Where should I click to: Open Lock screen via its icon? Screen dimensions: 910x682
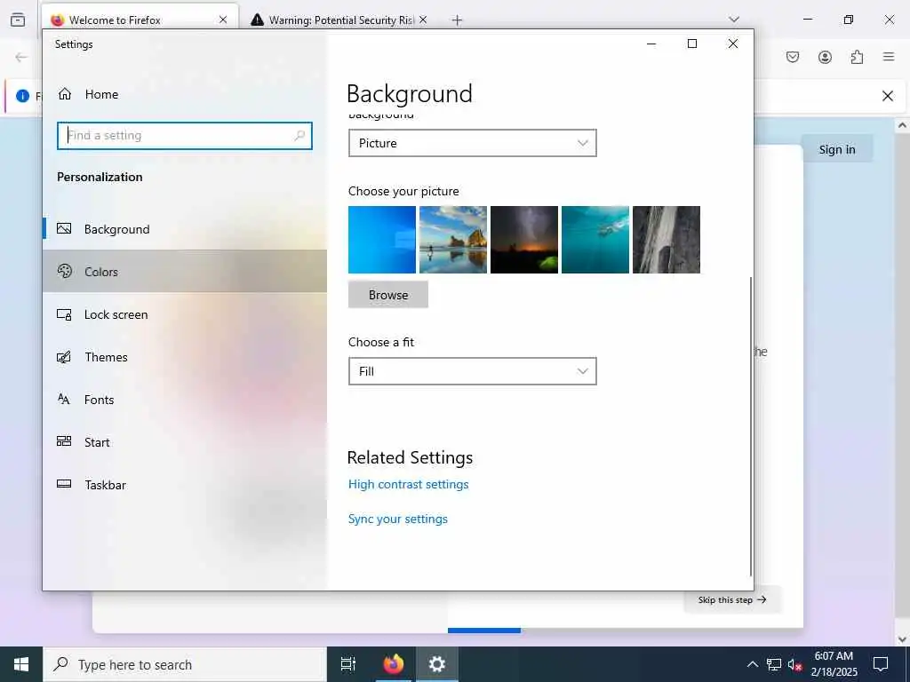click(64, 314)
